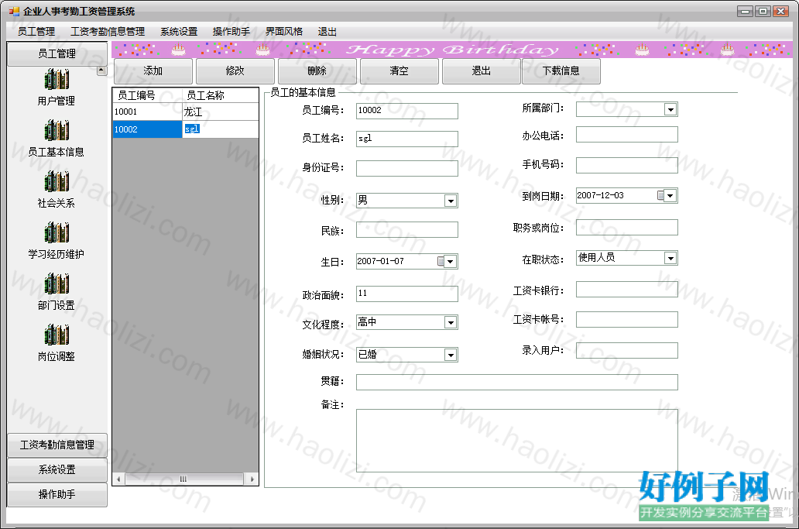Click the 添加 button

(x=153, y=70)
